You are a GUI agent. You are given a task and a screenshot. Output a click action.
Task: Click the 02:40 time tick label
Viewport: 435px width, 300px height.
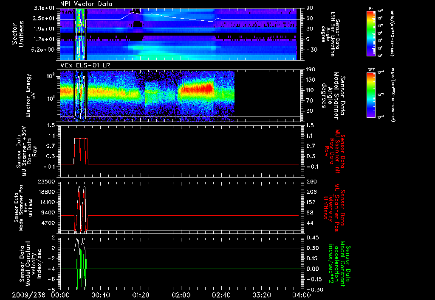[x=221, y=295]
